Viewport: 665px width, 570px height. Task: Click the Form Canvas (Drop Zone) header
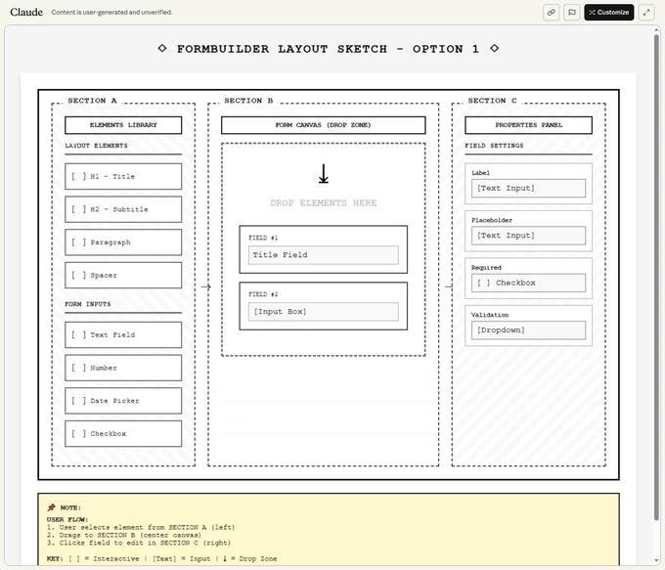point(323,125)
